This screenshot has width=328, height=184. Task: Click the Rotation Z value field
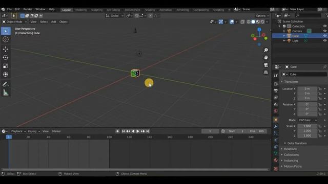307,114
